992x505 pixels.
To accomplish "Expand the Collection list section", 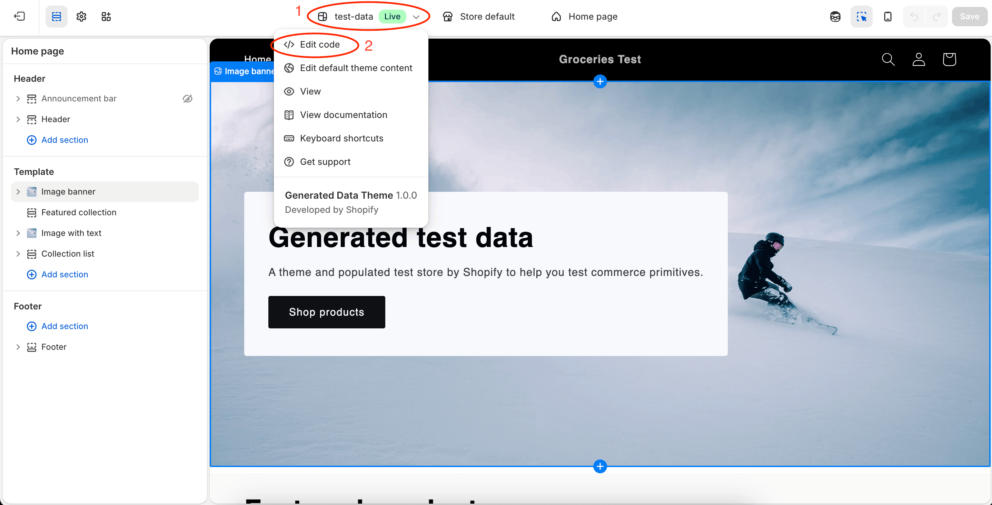I will (x=18, y=254).
